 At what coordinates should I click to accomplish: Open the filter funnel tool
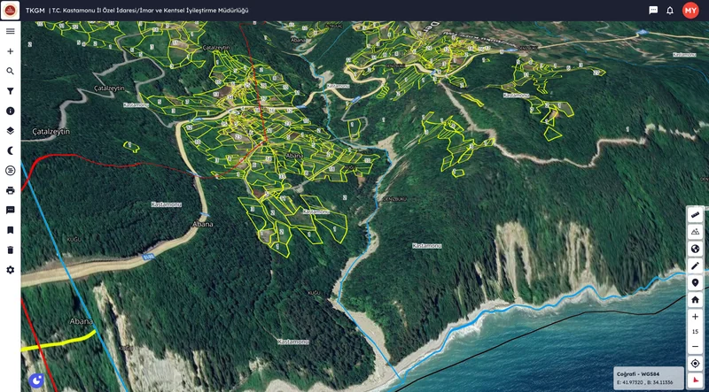pos(10,91)
